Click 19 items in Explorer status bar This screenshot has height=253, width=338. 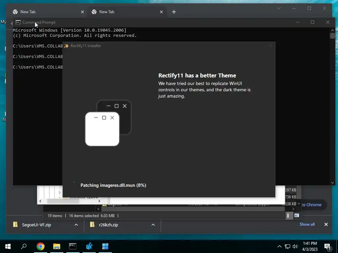pyautogui.click(x=55, y=216)
